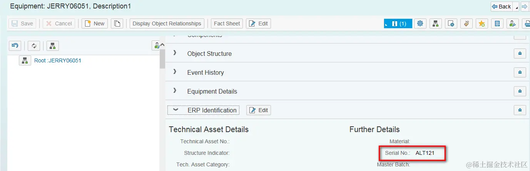
Task: Refresh the tree with the circular arrow icon
Action: point(34,46)
